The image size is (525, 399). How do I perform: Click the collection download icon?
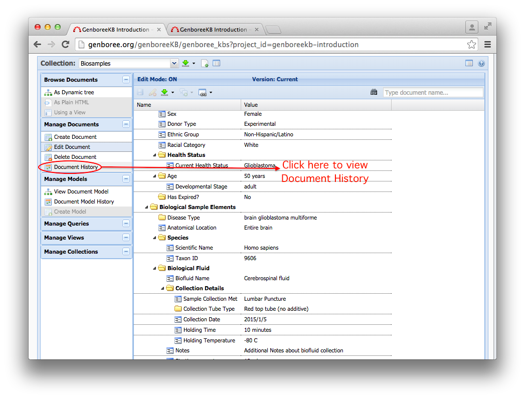[x=186, y=63]
